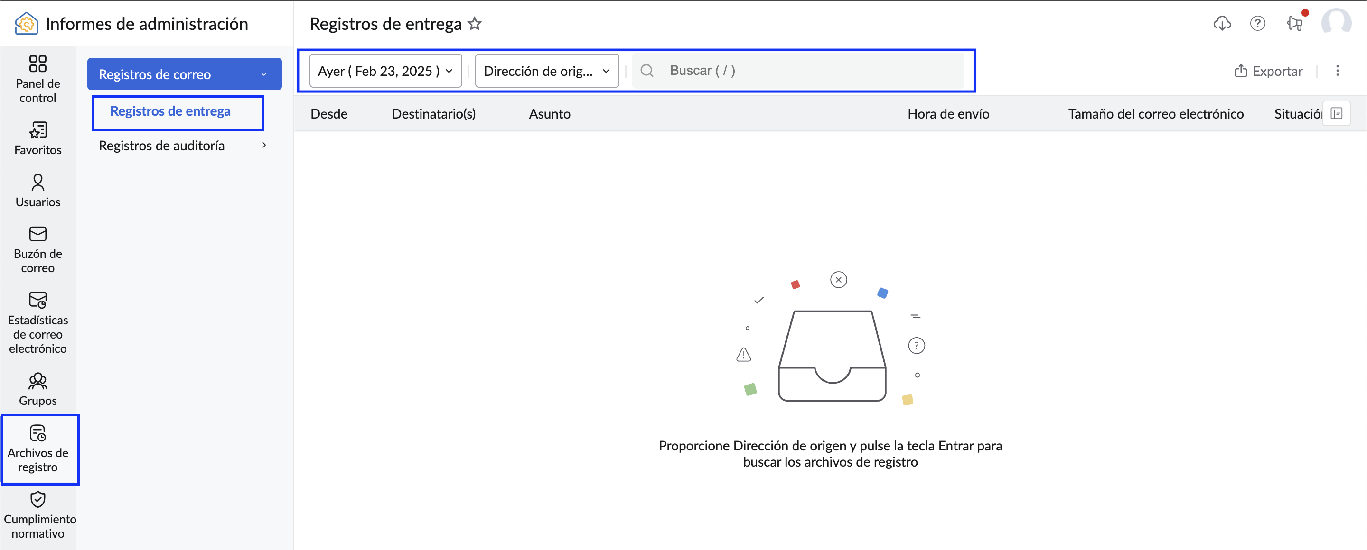Click the Registros de entrega page title
This screenshot has width=1367, height=550.
tap(385, 24)
